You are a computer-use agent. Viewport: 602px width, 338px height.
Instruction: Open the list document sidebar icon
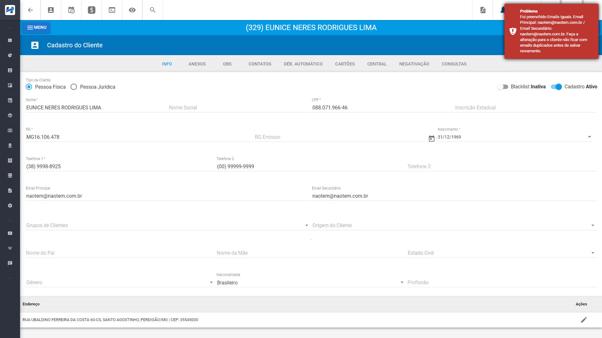10,161
